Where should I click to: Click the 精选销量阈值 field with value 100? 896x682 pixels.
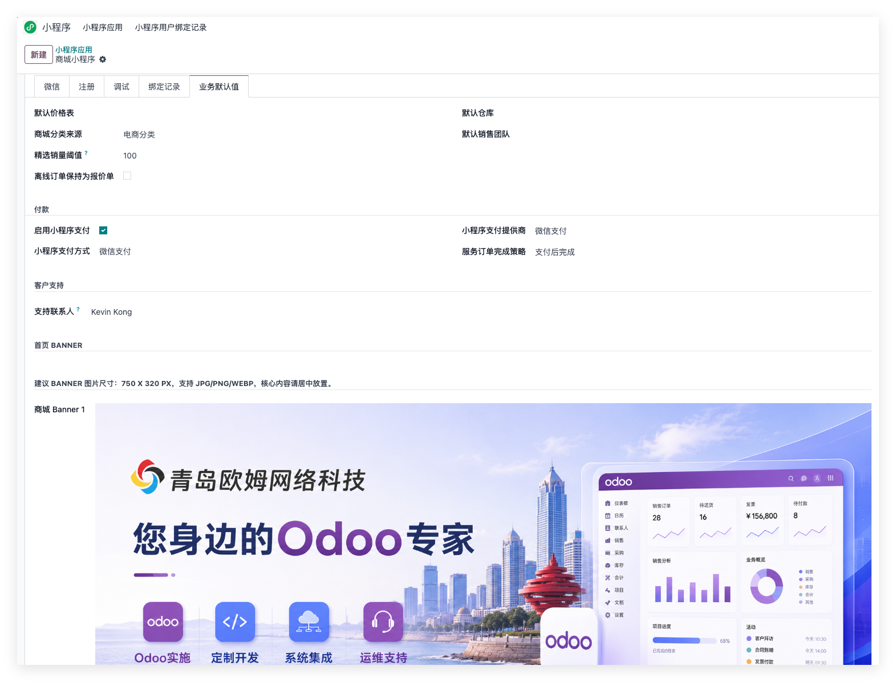pos(130,156)
